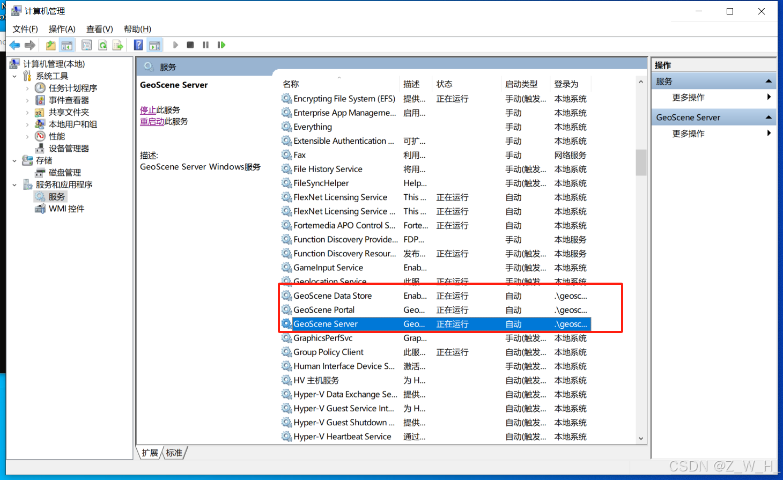
Task: Click the Up one level folder icon
Action: click(50, 45)
